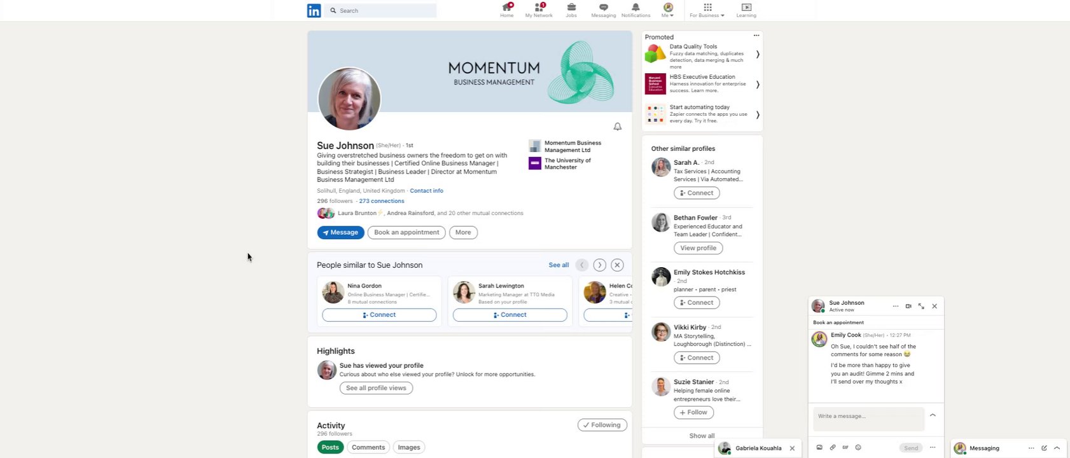This screenshot has height=458, width=1070.
Task: Click the profile Book an appointment button
Action: (x=406, y=232)
